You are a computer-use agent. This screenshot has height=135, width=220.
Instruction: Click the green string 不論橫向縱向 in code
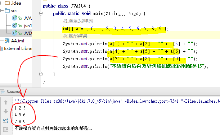click(156, 66)
